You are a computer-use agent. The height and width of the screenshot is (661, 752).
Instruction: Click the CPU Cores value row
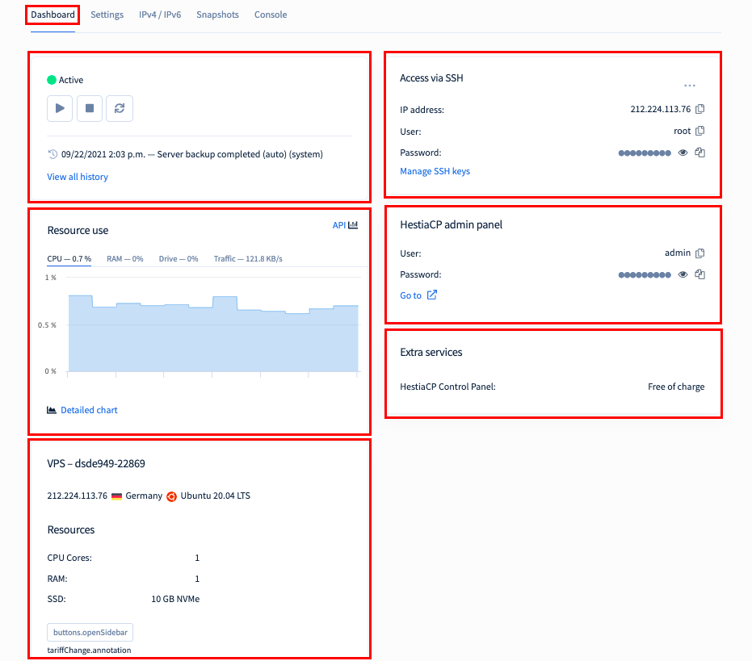124,558
